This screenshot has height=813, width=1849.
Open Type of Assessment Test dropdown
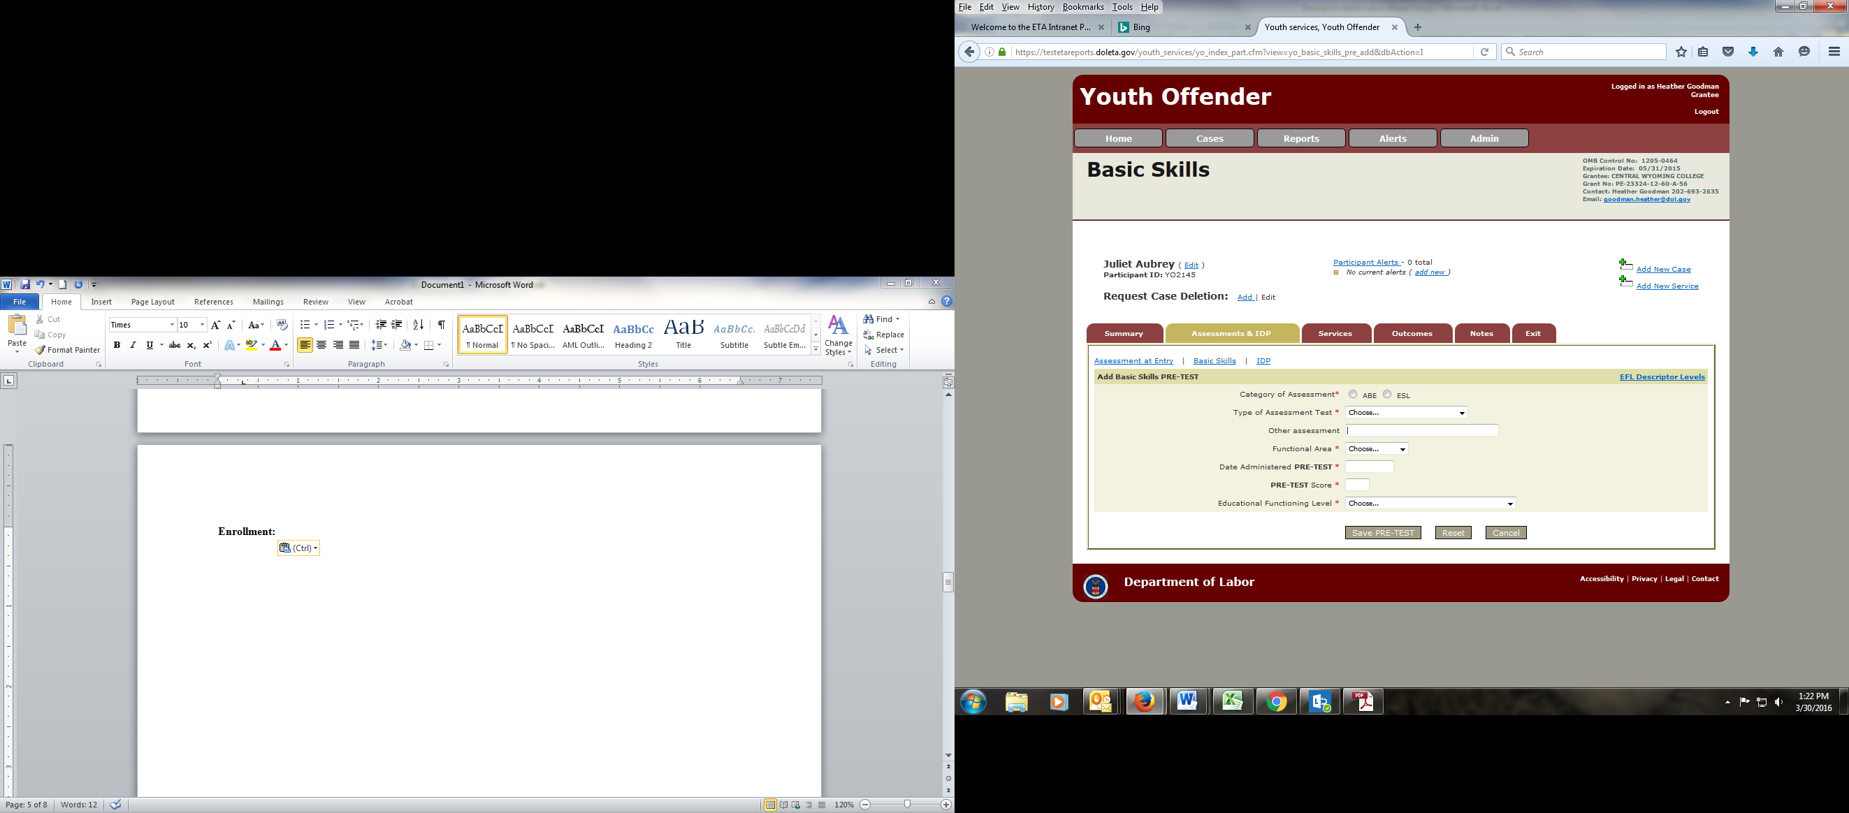pyautogui.click(x=1406, y=413)
